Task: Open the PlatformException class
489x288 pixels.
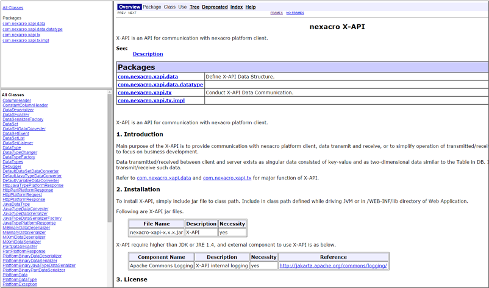Action: pos(20,284)
